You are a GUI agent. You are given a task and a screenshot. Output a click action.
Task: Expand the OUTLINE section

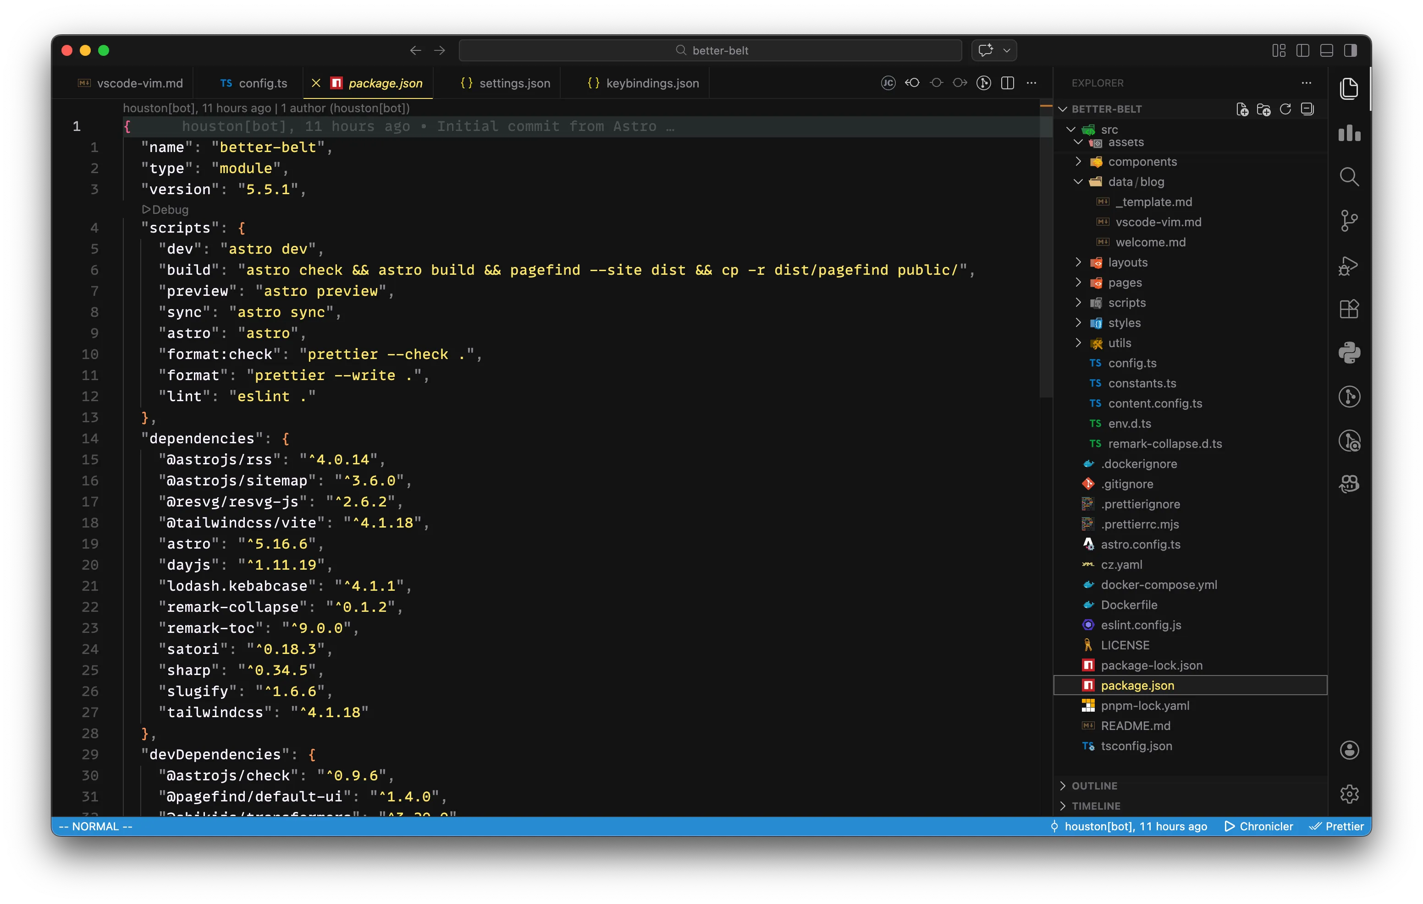coord(1094,786)
